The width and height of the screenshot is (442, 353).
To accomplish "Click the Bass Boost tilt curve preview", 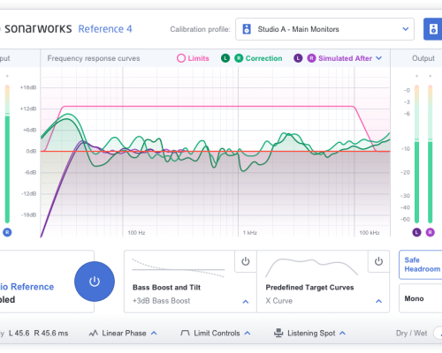I will 179,268.
